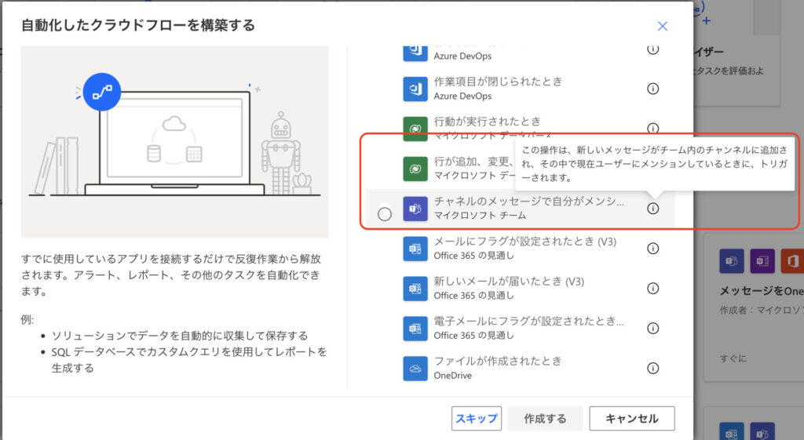Click the flow illustration image

click(174, 142)
